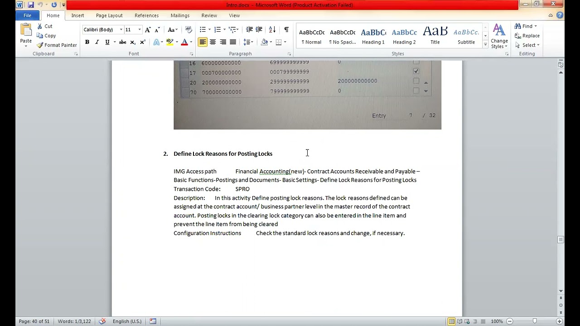
Task: Align text to the right
Action: click(x=223, y=42)
